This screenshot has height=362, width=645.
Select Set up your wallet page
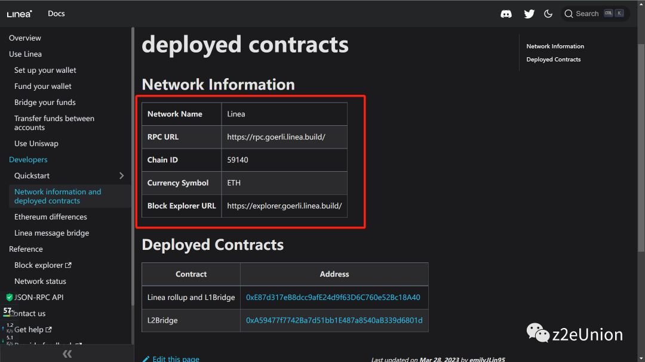[45, 70]
